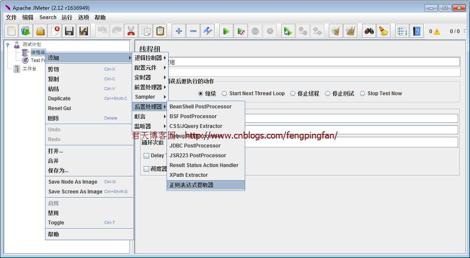470x258 pixels.
Task: Click Start no pauses icon
Action: pyautogui.click(x=241, y=31)
